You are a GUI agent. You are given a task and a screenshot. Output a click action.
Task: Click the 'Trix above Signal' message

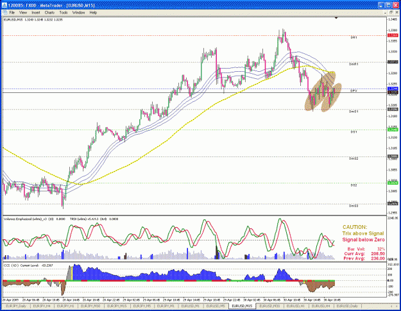point(363,233)
